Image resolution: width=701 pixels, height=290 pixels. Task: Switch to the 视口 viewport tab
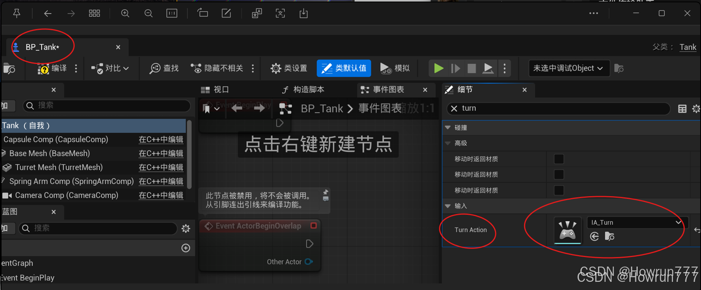[x=215, y=90]
